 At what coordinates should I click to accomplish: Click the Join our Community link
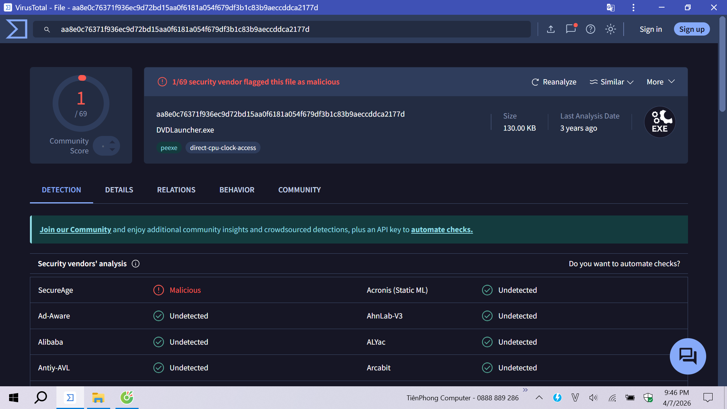tap(75, 229)
